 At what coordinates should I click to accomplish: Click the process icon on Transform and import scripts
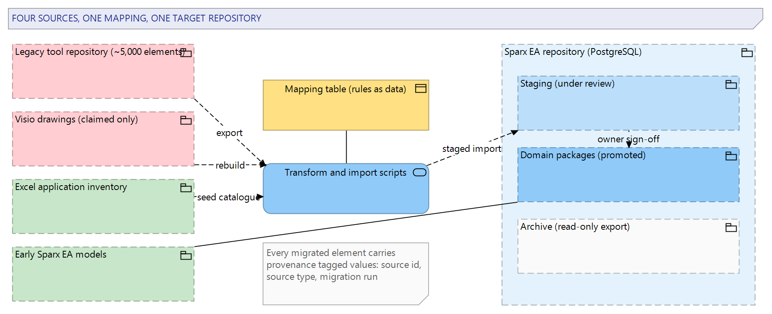click(420, 172)
